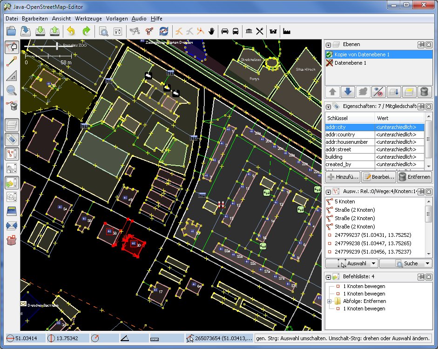Collapse the Ebenen panel
This screenshot has width=438, height=349.
(x=329, y=45)
